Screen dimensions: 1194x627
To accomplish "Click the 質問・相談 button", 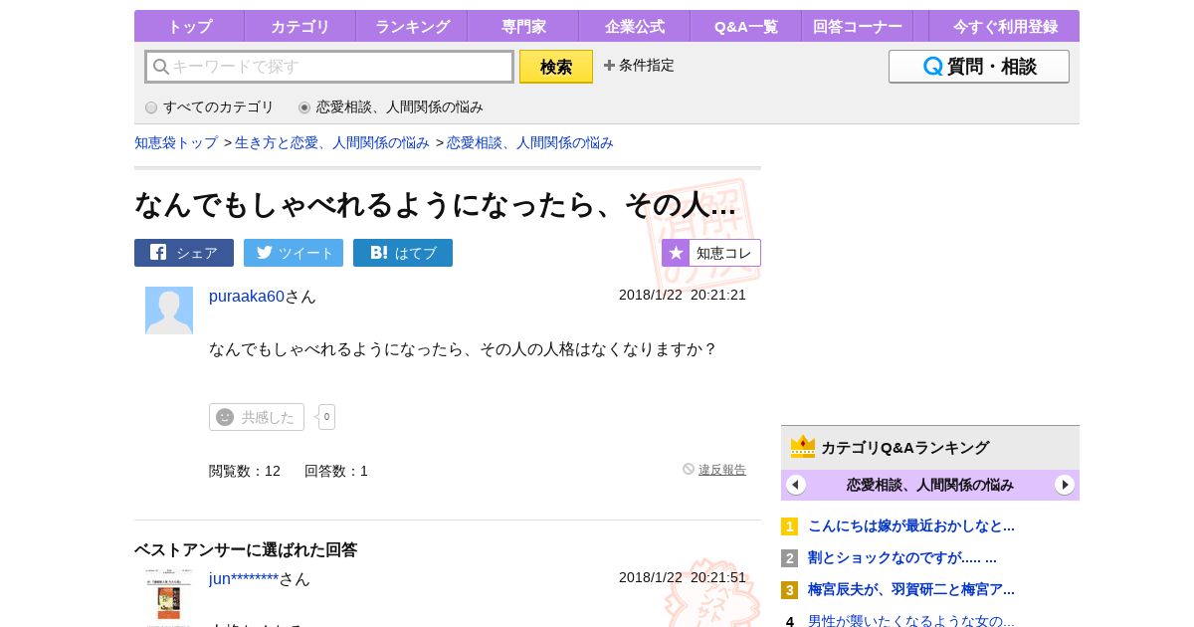I will (x=979, y=67).
